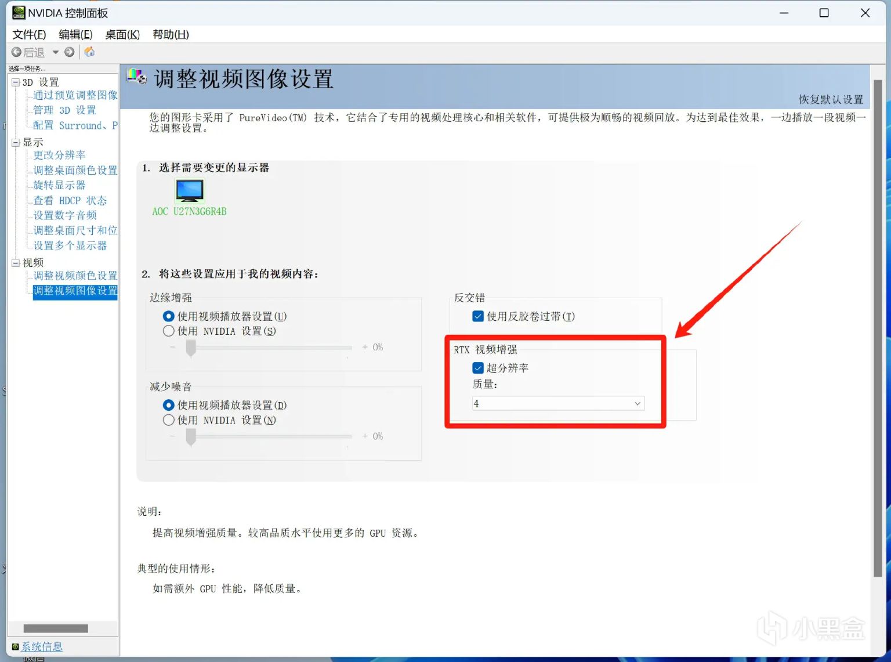Click the main panel vertical scrollbar
This screenshot has width=891, height=662.
point(878,328)
